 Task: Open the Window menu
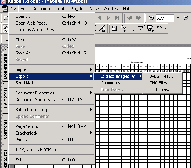(111, 9)
